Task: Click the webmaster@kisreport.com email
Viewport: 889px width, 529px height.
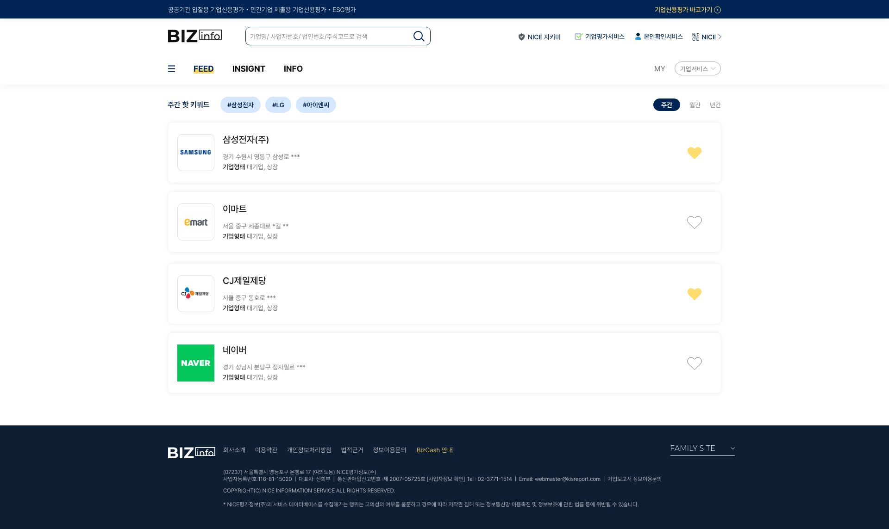Action: (x=568, y=479)
